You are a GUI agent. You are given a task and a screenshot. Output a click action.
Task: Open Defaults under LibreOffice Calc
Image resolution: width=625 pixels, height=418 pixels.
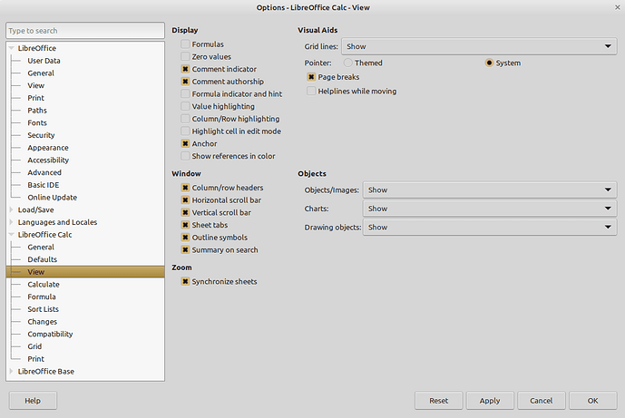point(43,259)
